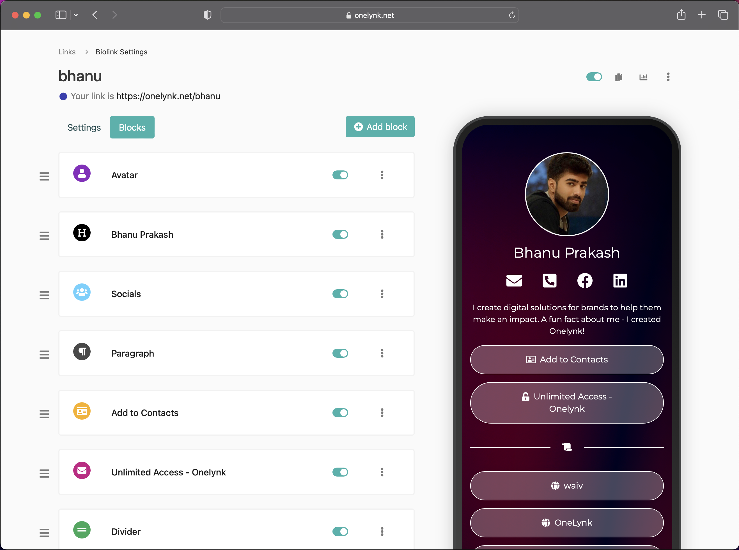Image resolution: width=739 pixels, height=550 pixels.
Task: Tap the email icon in phone preview
Action: (514, 281)
